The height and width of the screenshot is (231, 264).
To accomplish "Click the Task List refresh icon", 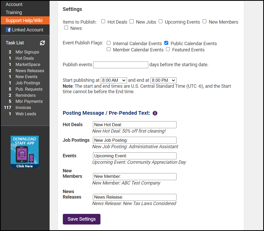I will [43, 43].
